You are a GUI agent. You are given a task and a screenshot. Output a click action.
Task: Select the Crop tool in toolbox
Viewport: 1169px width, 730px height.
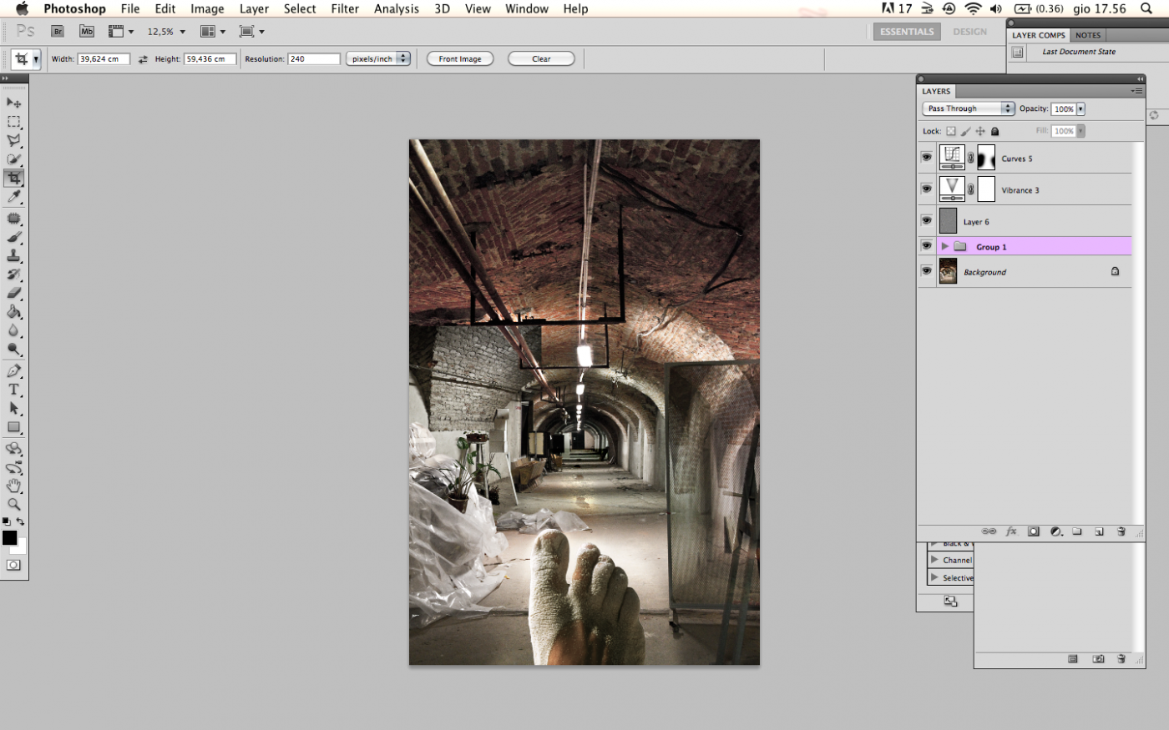[14, 178]
